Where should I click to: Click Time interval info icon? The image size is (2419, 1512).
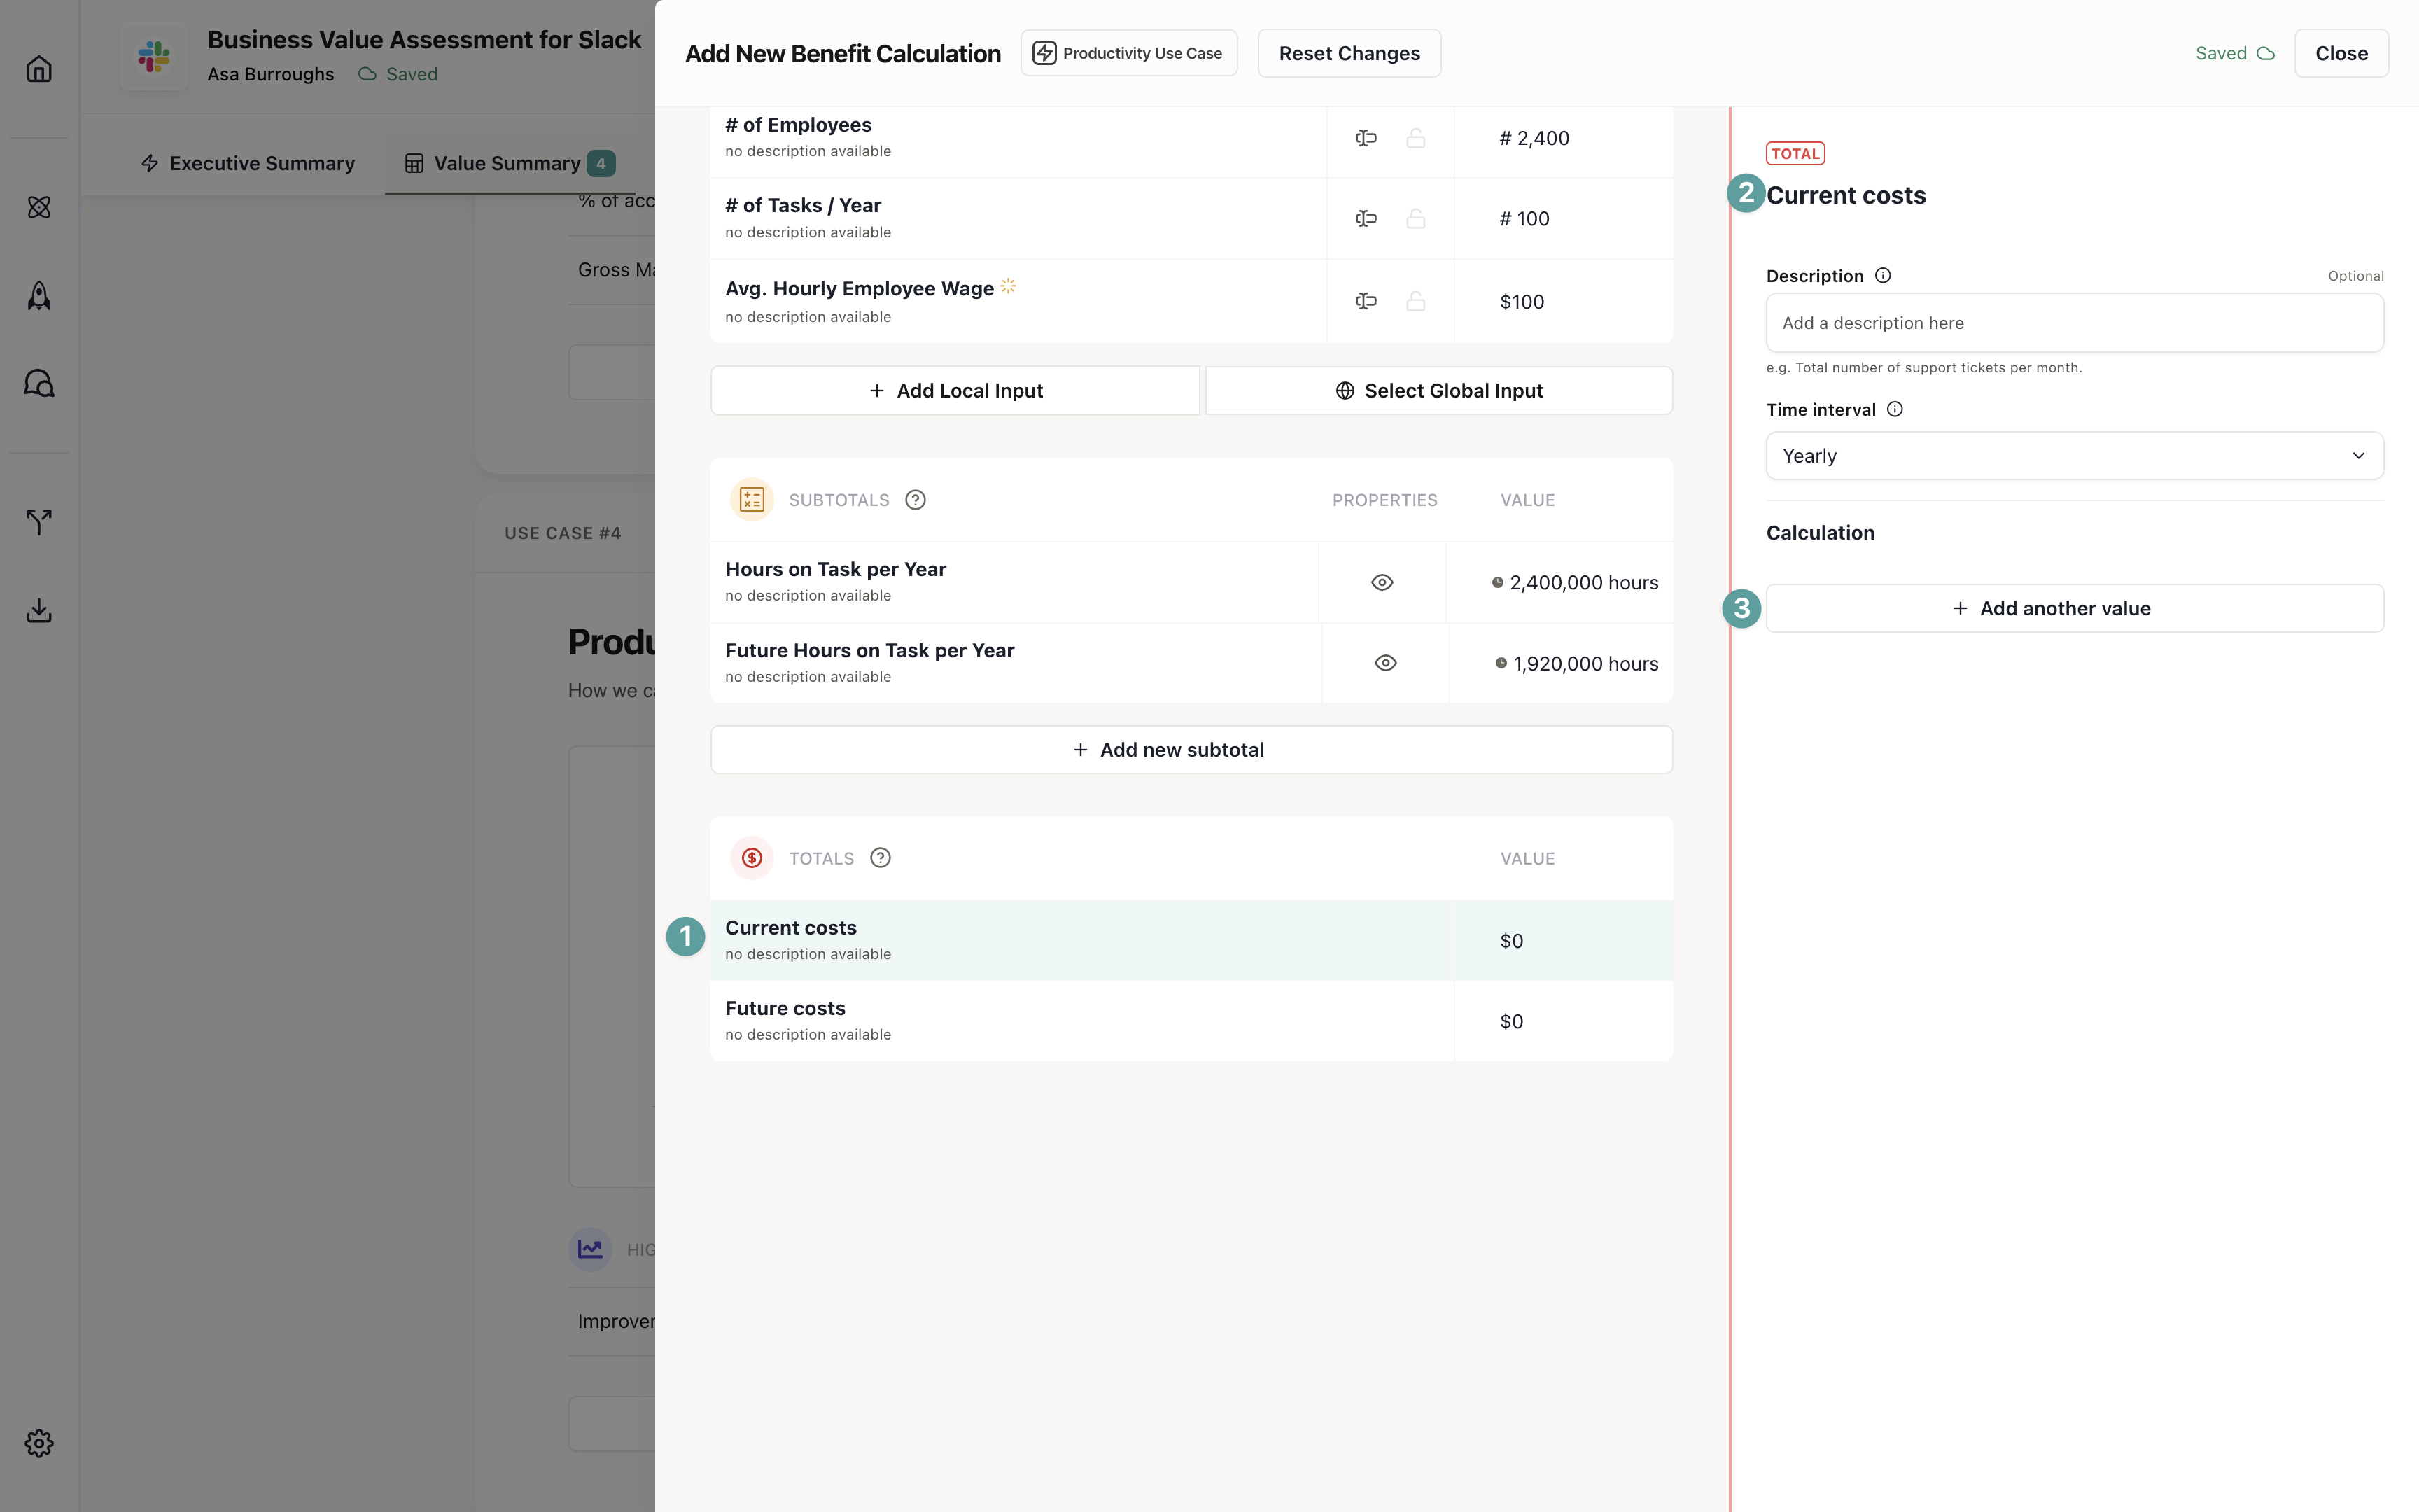(x=1894, y=409)
